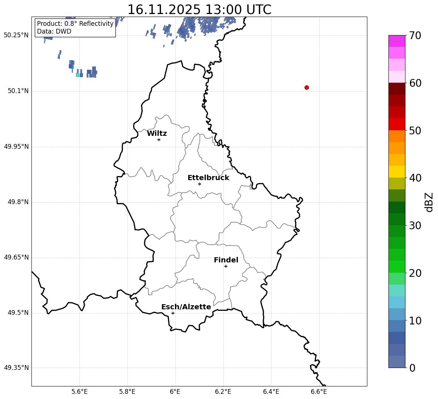This screenshot has width=438, height=399.
Task: Click the colorbar tick label 10
Action: pyautogui.click(x=415, y=320)
